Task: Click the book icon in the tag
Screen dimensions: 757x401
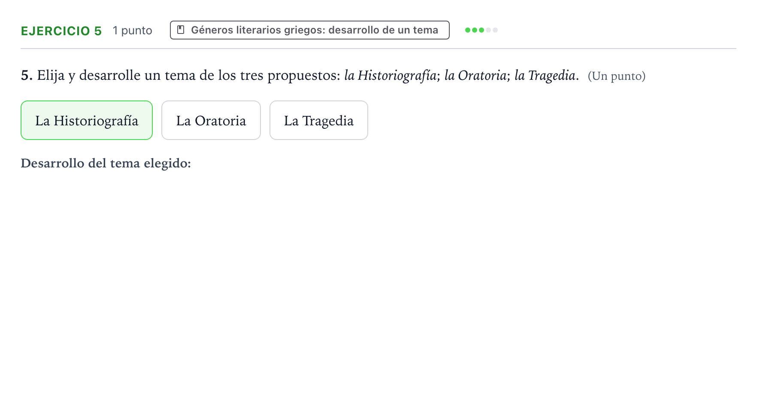Action: point(181,30)
